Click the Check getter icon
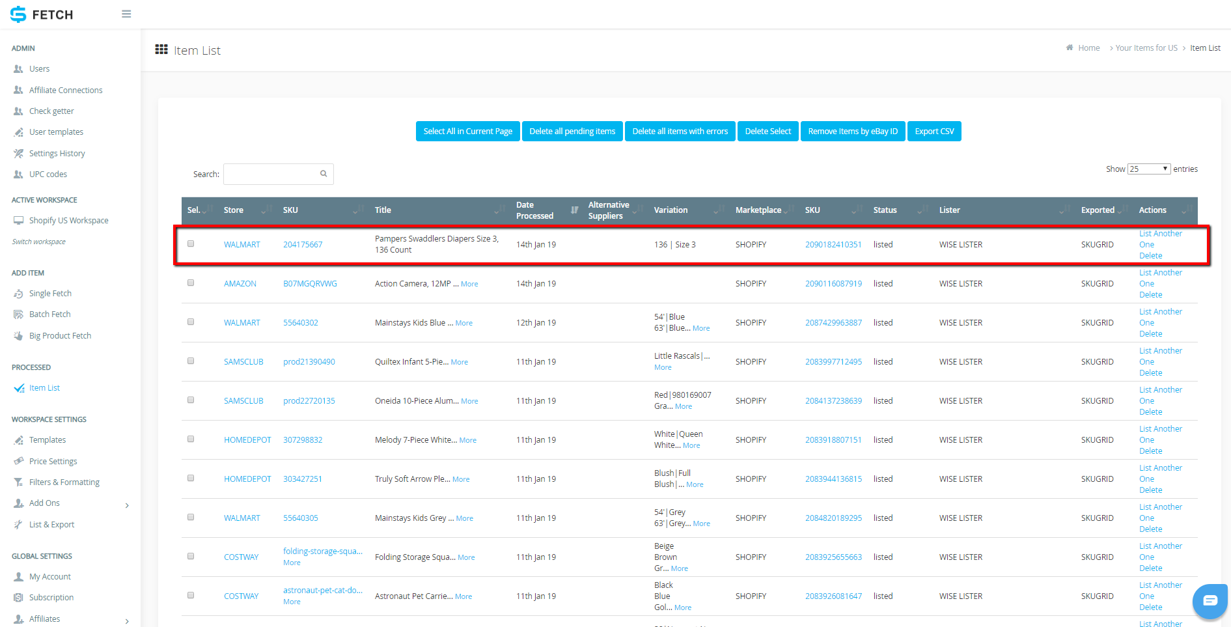This screenshot has width=1231, height=627. (x=18, y=111)
